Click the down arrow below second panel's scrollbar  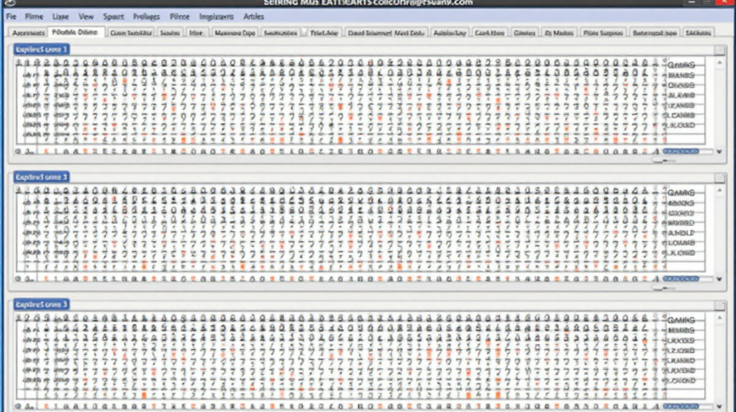719,279
